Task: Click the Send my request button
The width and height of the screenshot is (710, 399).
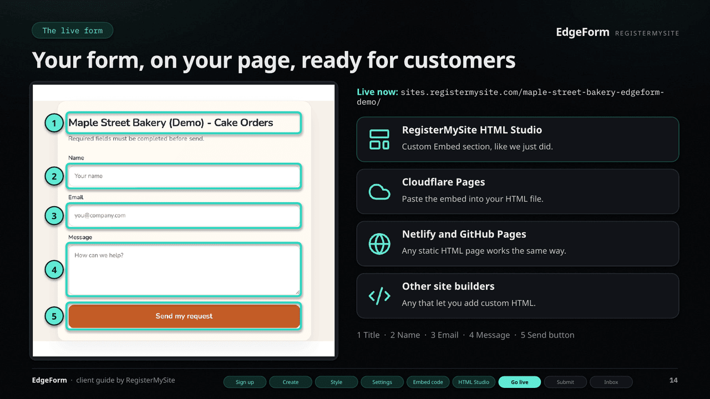Action: [x=184, y=316]
